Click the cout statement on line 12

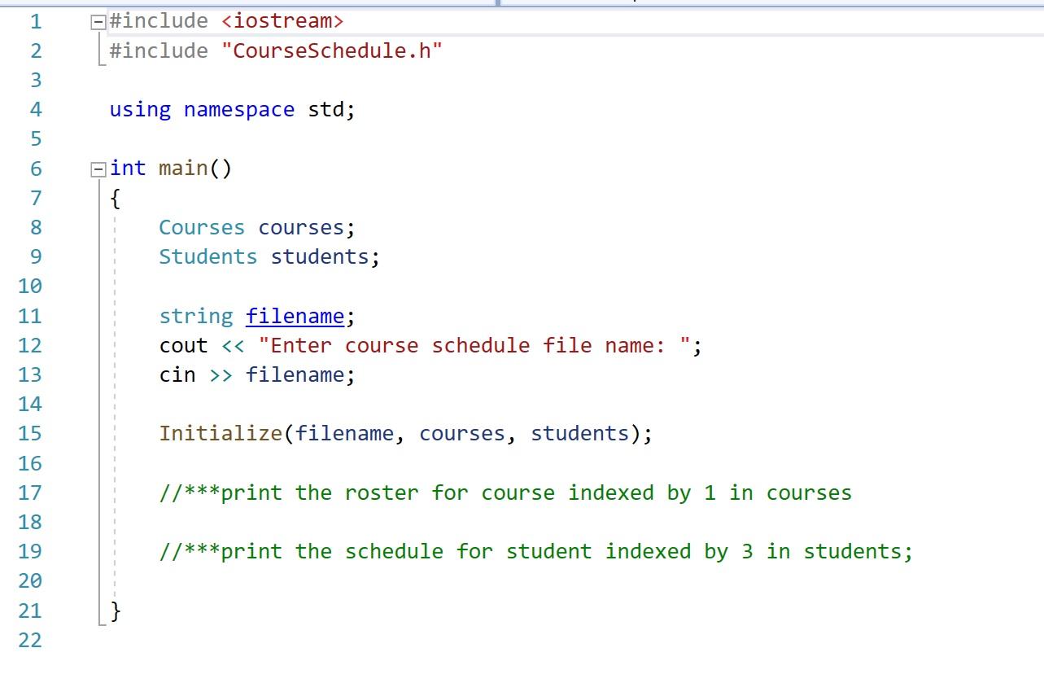pos(179,345)
